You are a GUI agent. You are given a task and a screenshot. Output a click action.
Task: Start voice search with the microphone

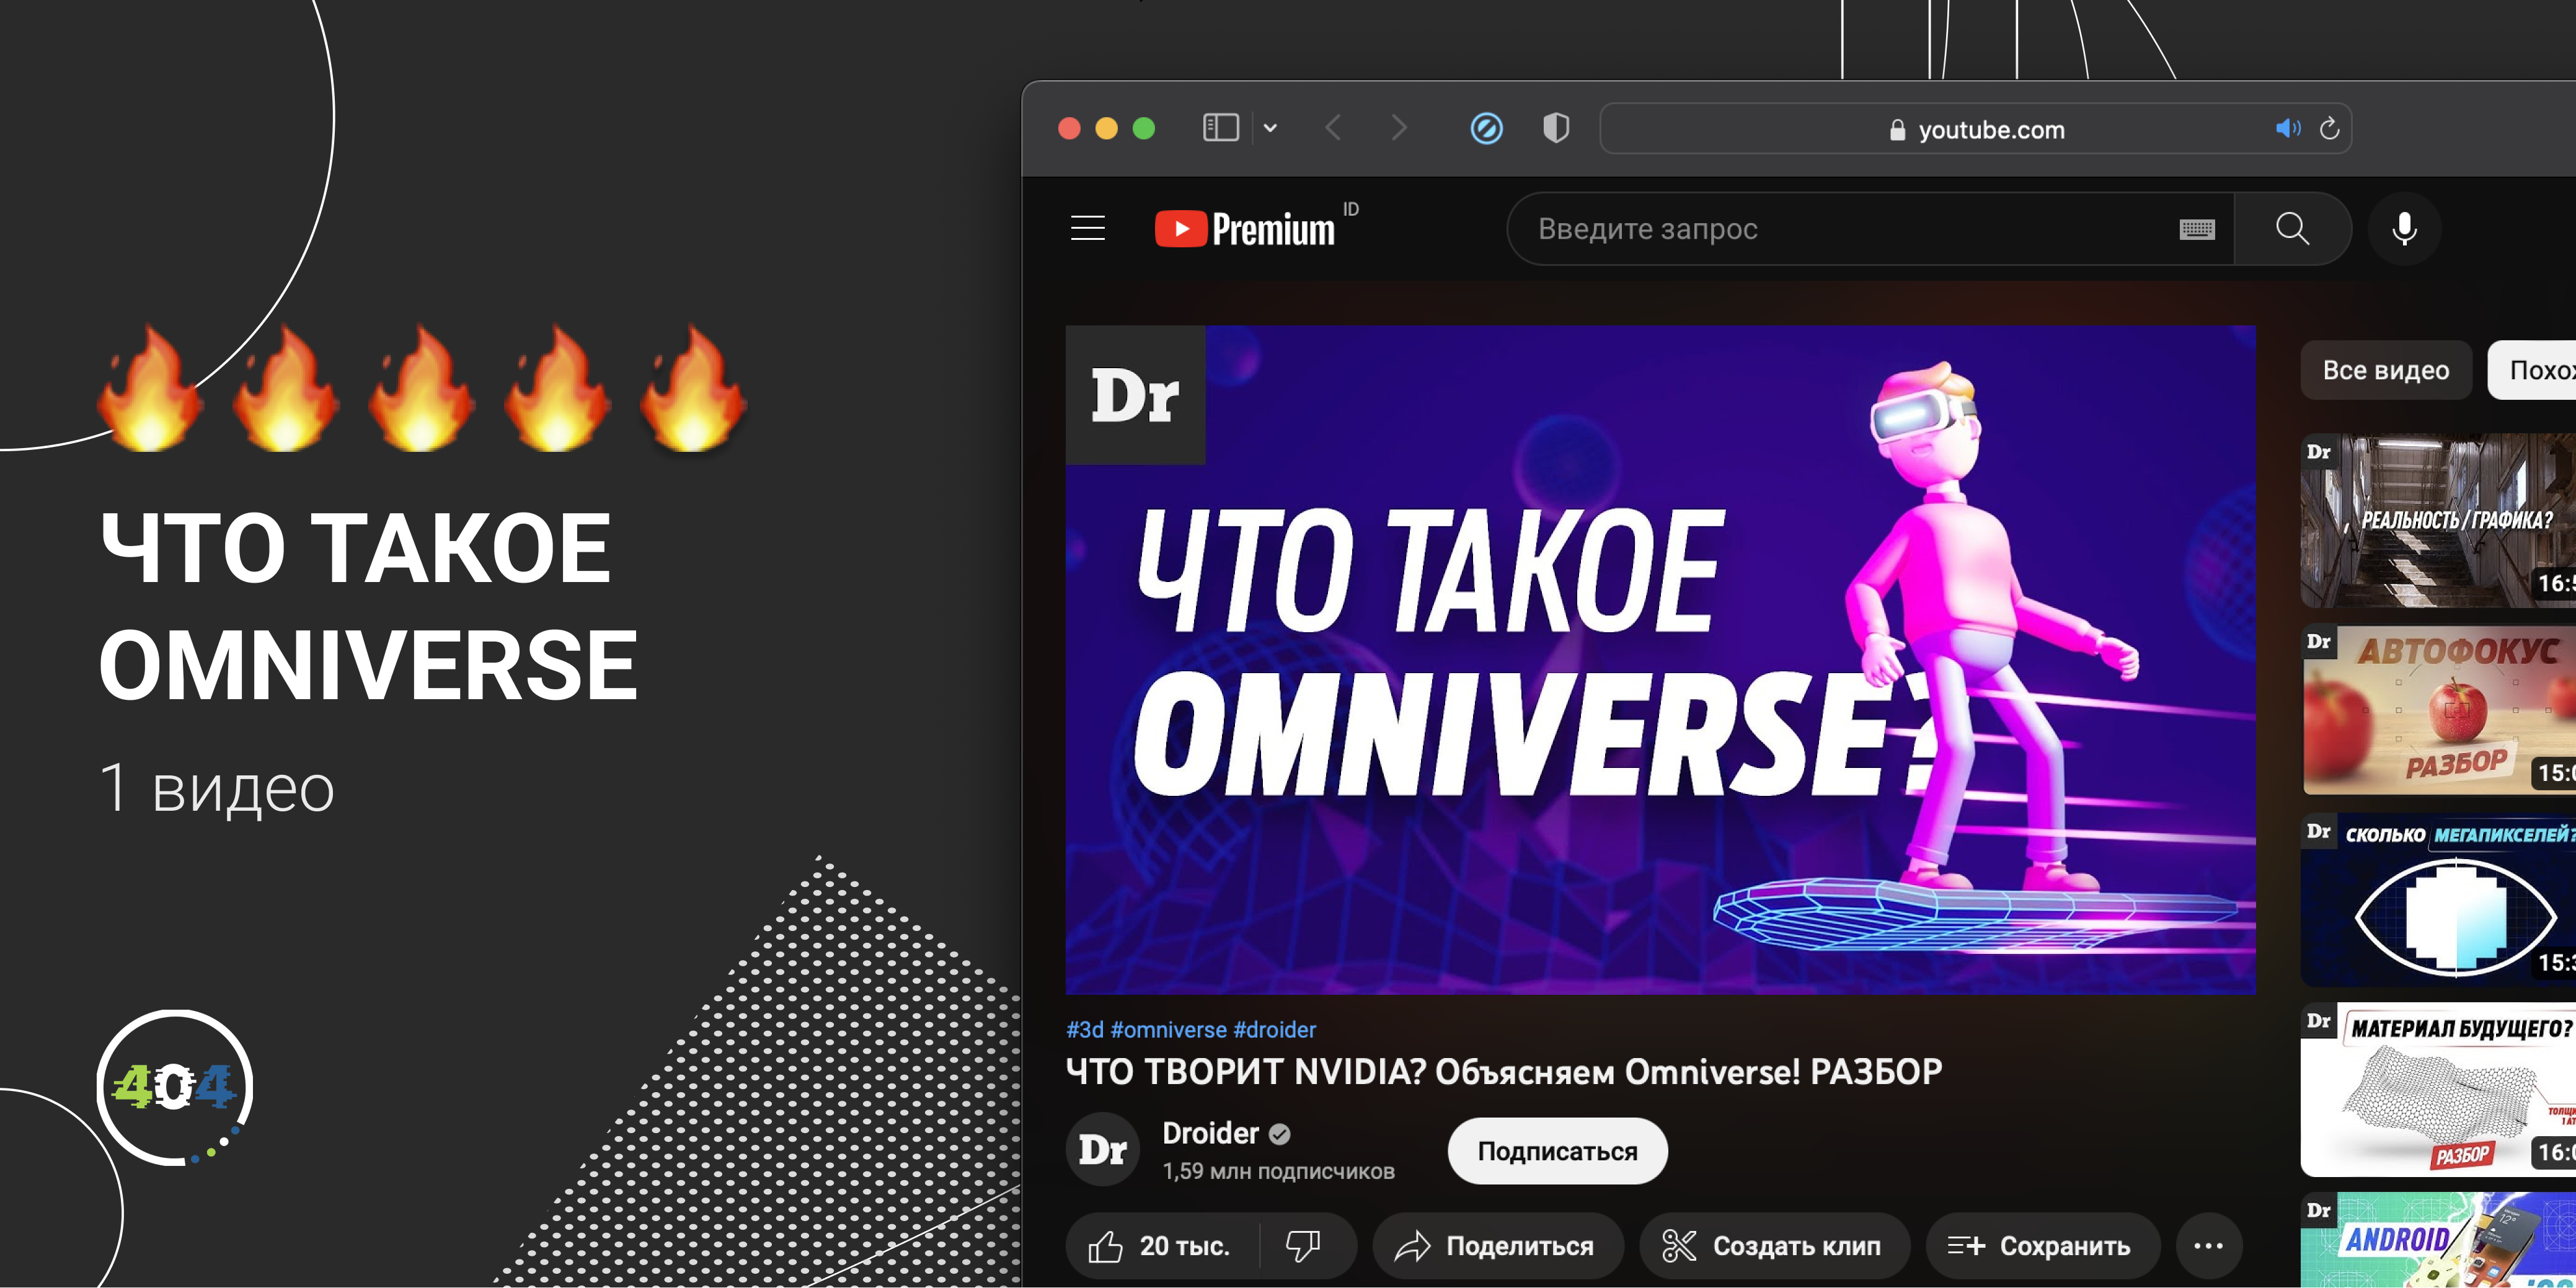[2404, 229]
